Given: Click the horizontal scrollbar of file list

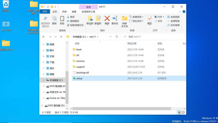Looking at the screenshot, I should coord(122,108).
